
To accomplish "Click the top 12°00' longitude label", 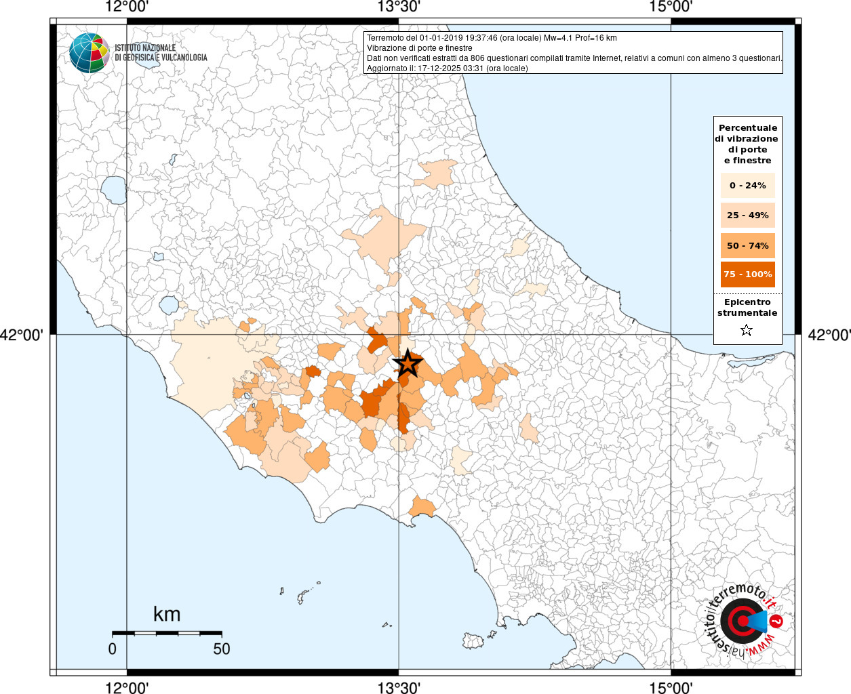I will (127, 7).
